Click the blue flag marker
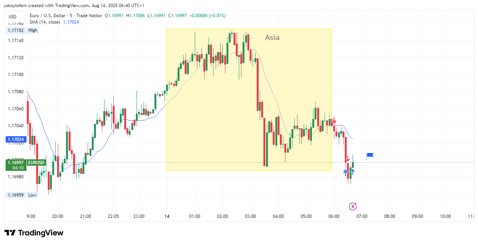The height and width of the screenshot is (244, 478). coord(370,155)
